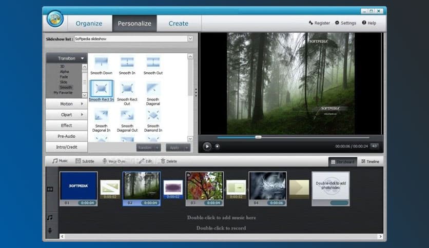This screenshot has width=429, height=248.
Task: Switch to Timeline view
Action: tap(370, 162)
